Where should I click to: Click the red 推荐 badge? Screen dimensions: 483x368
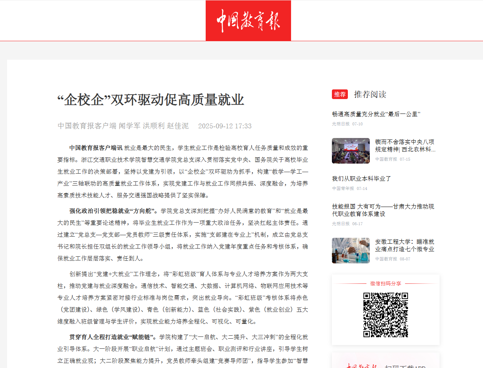tap(340, 94)
